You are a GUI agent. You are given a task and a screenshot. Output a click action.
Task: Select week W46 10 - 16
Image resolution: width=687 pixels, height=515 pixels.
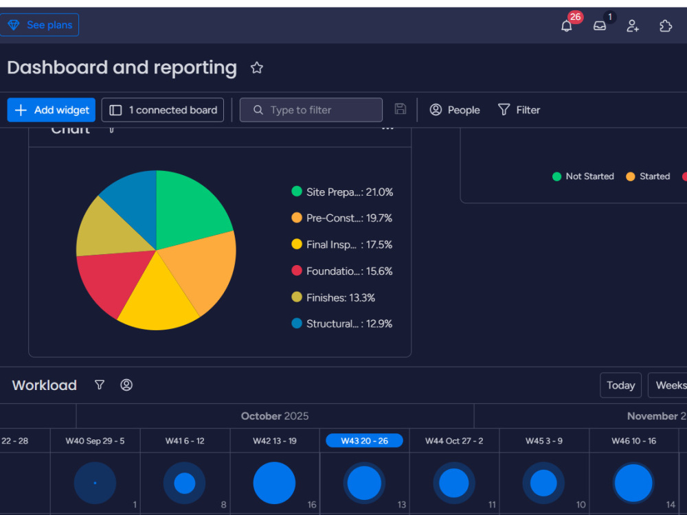pos(634,441)
